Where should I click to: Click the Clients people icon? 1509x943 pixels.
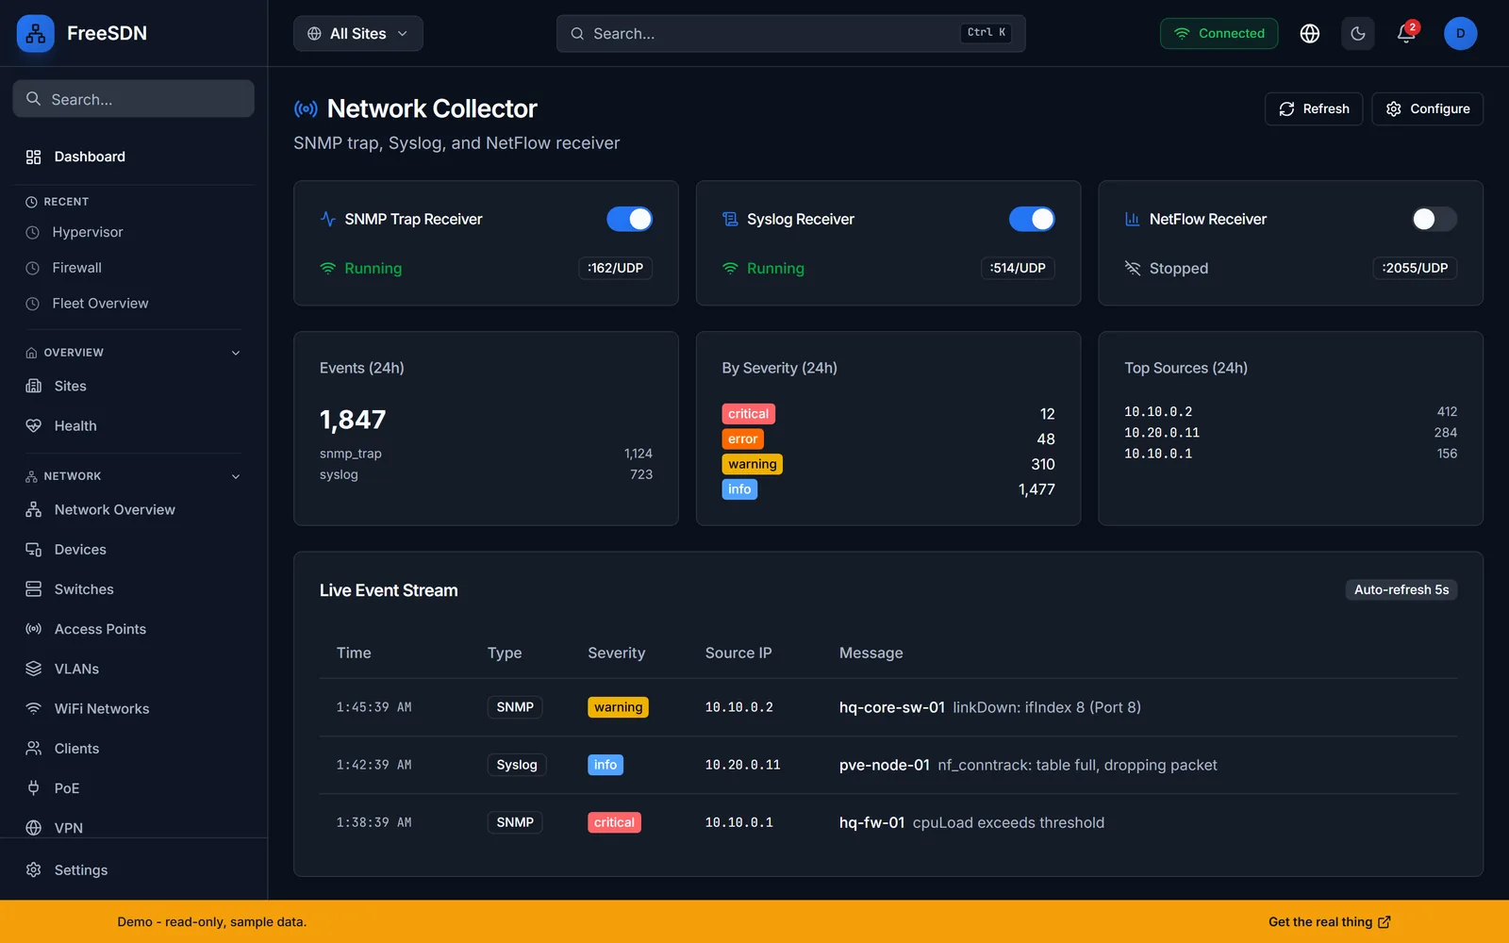coord(34,748)
